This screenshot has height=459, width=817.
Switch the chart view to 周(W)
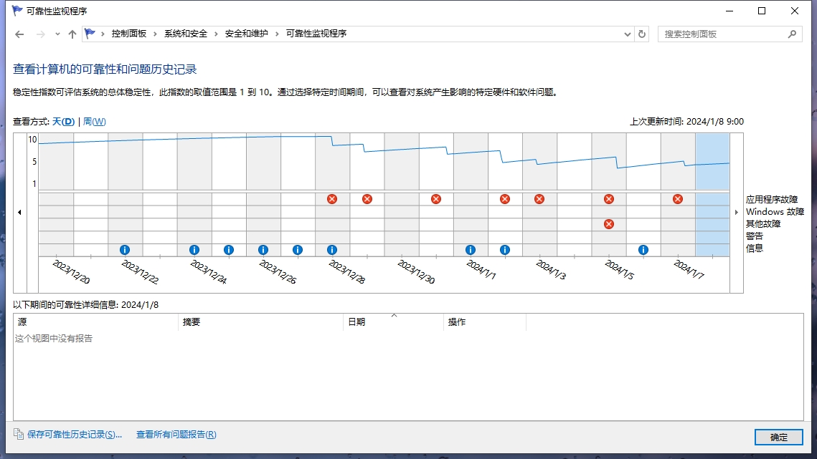pyautogui.click(x=95, y=122)
